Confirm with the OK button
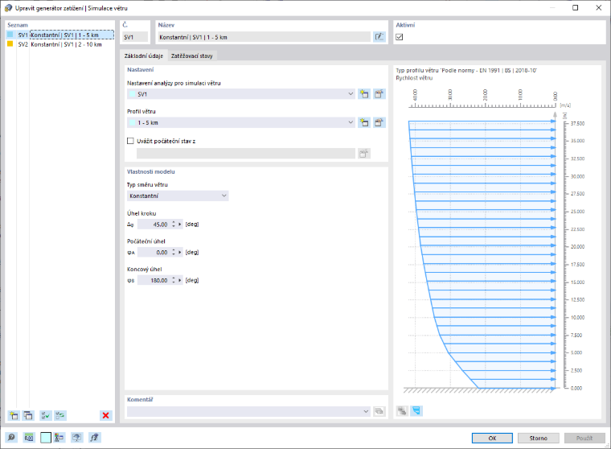The height and width of the screenshot is (449, 611). (x=492, y=438)
